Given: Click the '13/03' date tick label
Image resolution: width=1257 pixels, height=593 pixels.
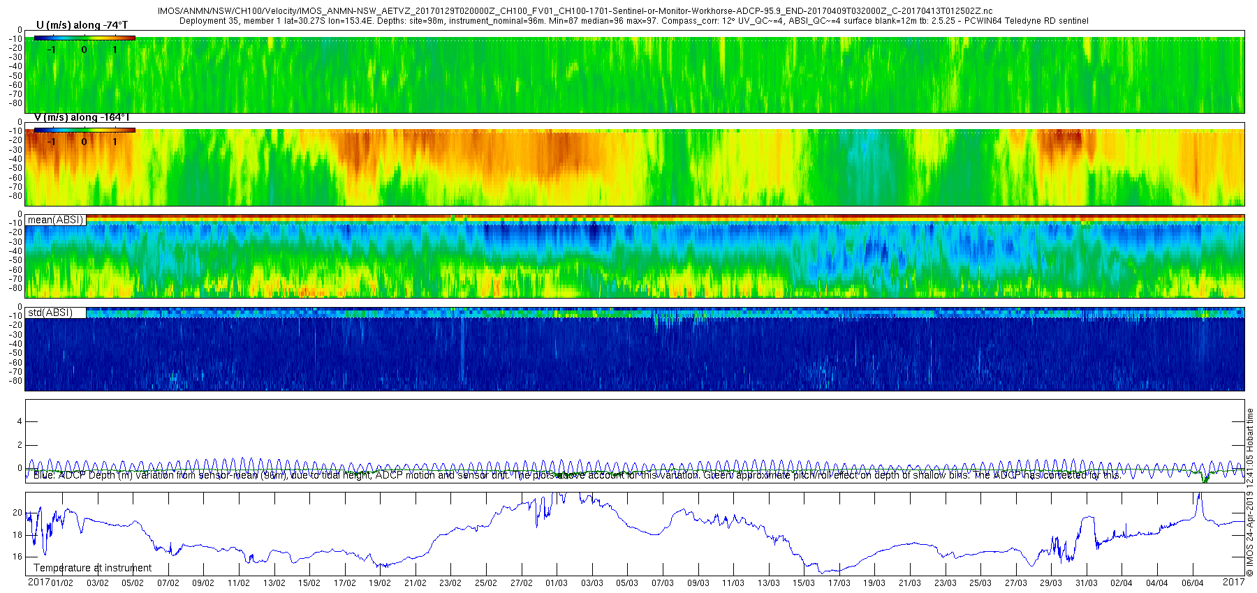Looking at the screenshot, I should [x=769, y=583].
